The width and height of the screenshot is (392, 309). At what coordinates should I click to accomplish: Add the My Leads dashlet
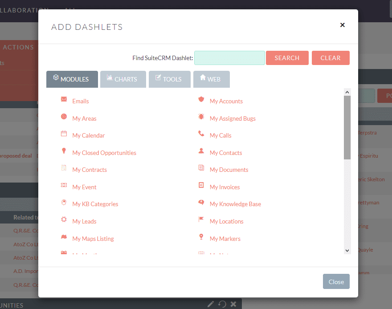[x=84, y=221]
